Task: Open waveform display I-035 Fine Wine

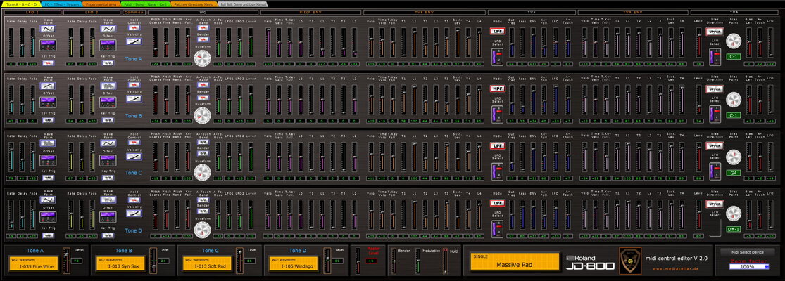Action: (x=34, y=263)
